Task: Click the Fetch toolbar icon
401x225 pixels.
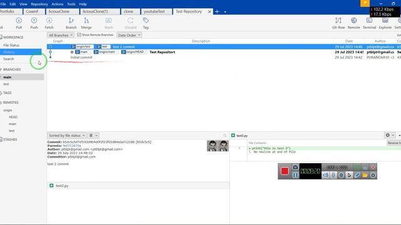Action: point(49,23)
